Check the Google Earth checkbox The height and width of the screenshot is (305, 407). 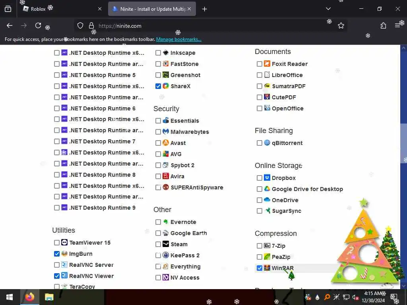[158, 233]
